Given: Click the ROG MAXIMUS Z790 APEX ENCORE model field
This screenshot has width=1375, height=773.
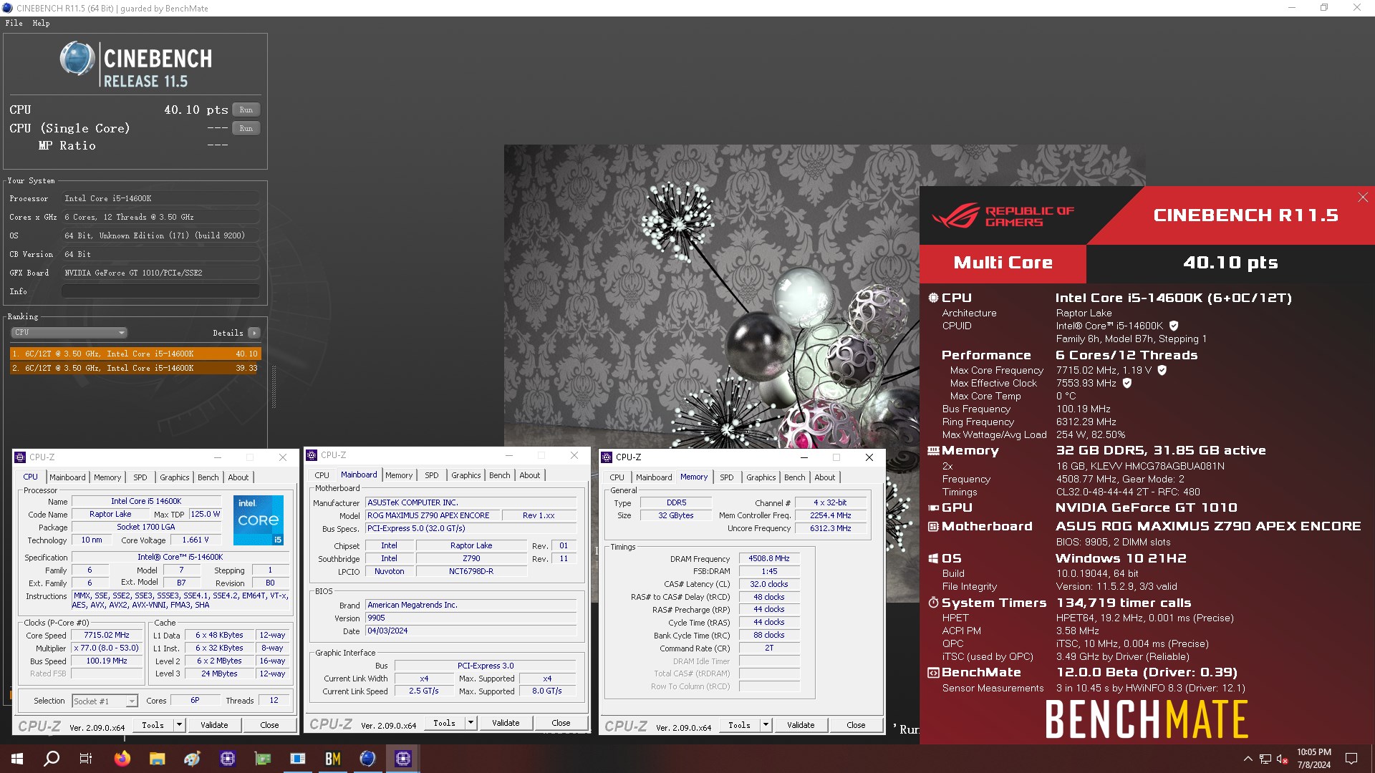Looking at the screenshot, I should (x=432, y=515).
